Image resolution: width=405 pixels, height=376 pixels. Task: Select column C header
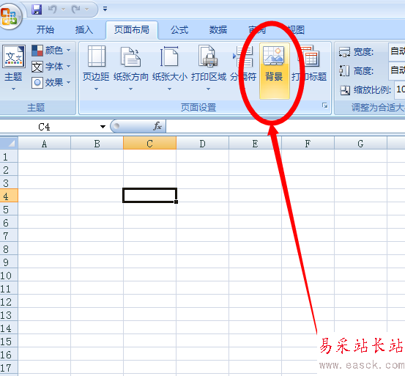pos(150,144)
